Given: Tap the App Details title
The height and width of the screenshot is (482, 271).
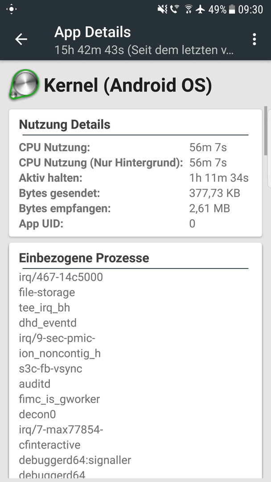Looking at the screenshot, I should [93, 32].
